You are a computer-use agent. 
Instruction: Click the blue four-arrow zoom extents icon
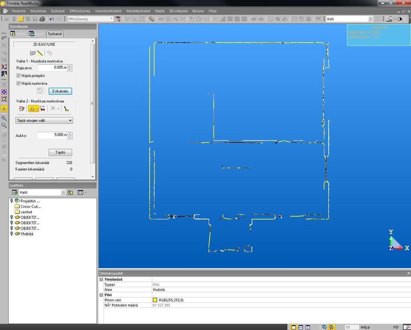tap(4, 92)
